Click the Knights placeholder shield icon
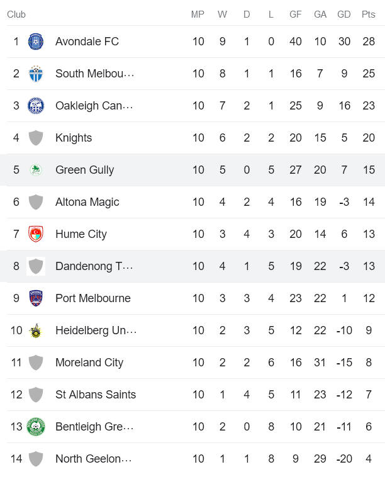385x479 pixels. point(36,138)
